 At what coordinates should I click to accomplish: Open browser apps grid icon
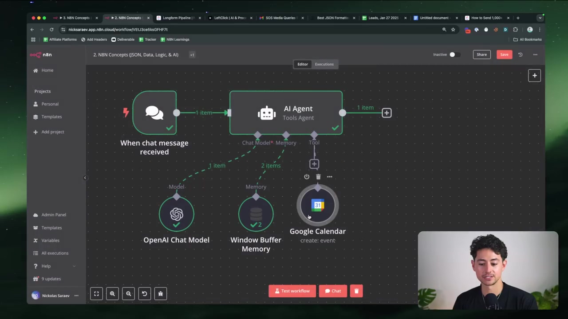click(33, 39)
